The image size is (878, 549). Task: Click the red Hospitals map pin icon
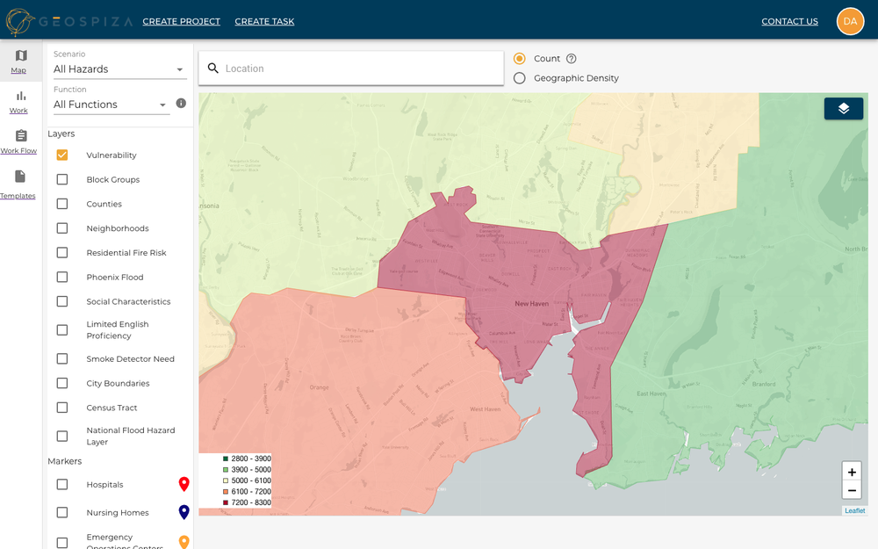pos(184,484)
